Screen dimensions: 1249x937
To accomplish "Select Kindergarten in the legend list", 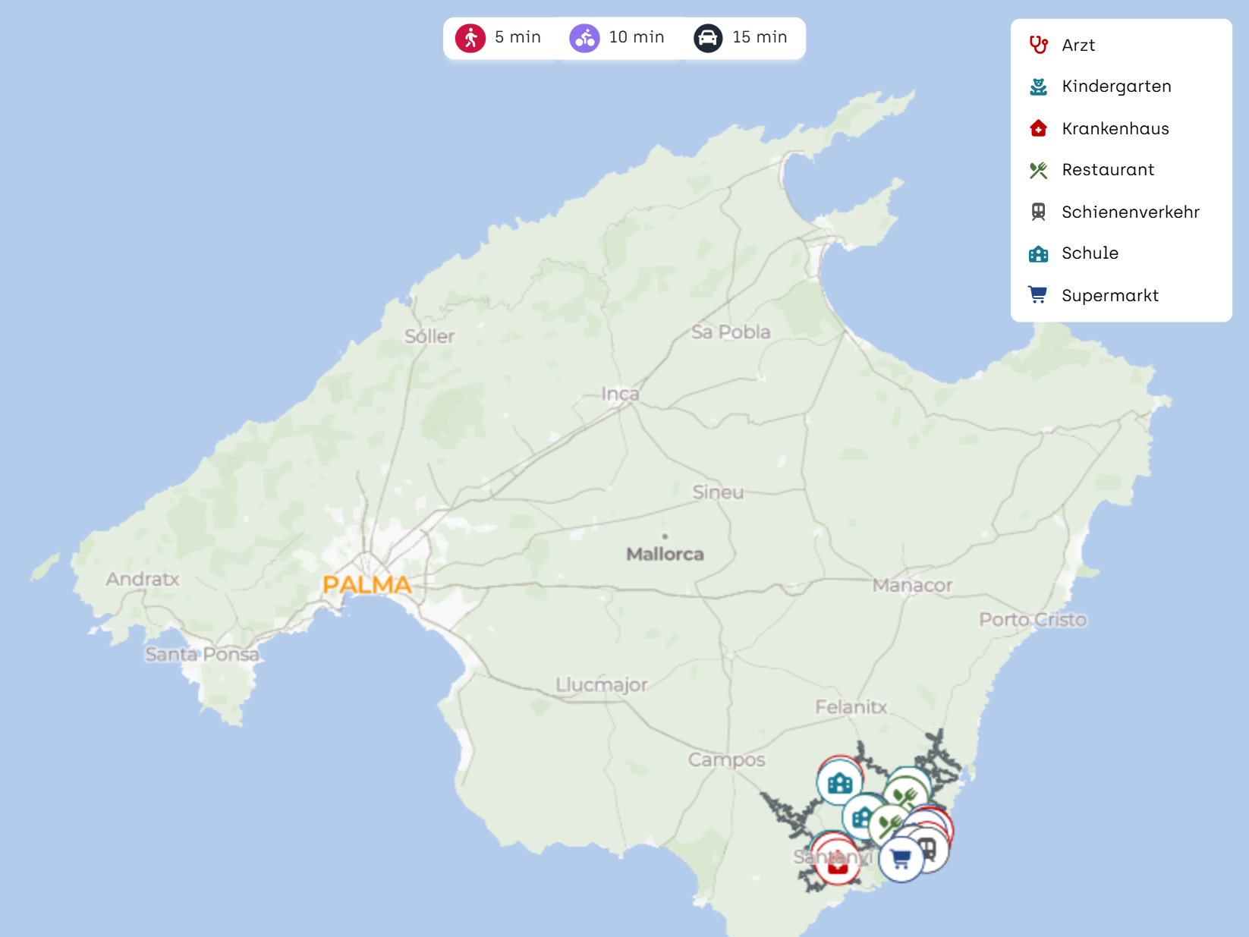I will [x=1115, y=86].
